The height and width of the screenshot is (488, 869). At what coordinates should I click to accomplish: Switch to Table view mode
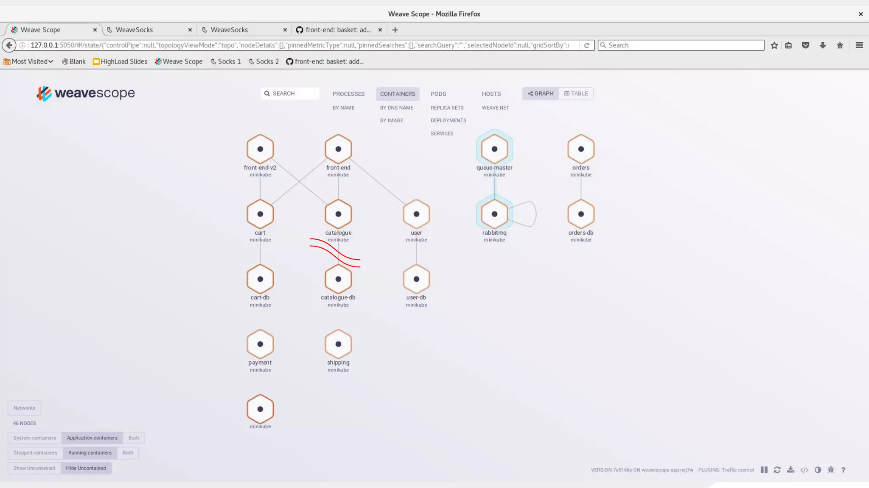pyautogui.click(x=576, y=94)
